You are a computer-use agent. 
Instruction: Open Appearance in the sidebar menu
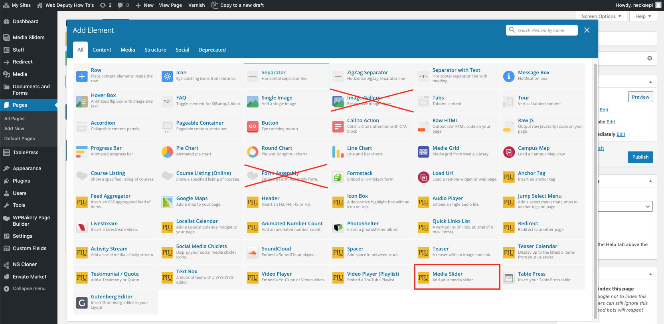click(27, 169)
